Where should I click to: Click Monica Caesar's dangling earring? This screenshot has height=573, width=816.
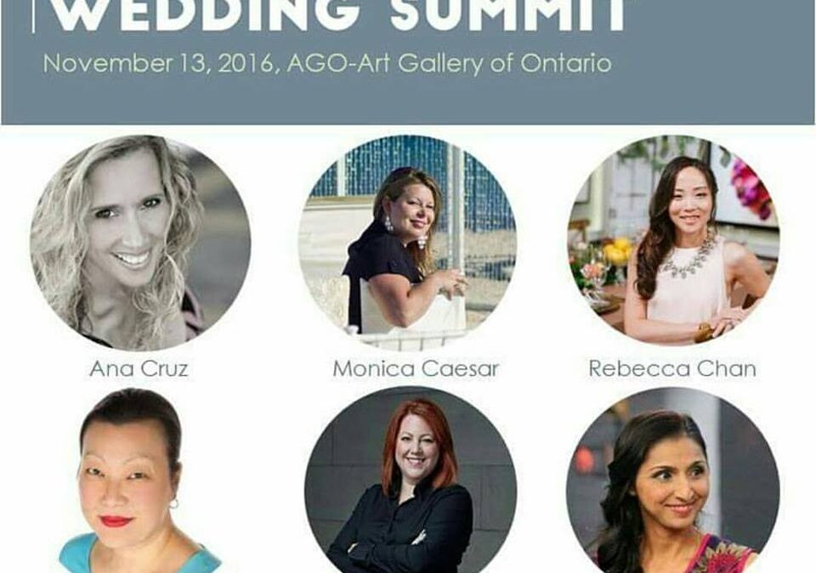point(388,223)
